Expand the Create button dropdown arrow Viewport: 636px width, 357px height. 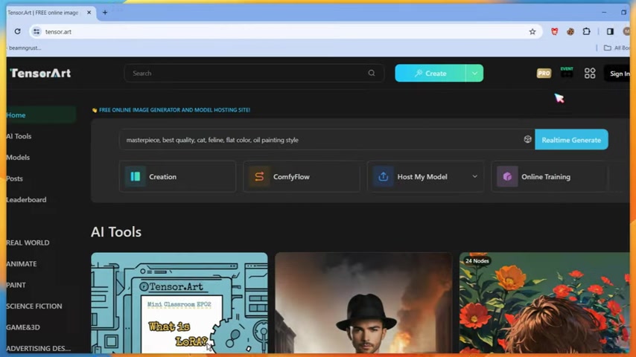point(474,74)
